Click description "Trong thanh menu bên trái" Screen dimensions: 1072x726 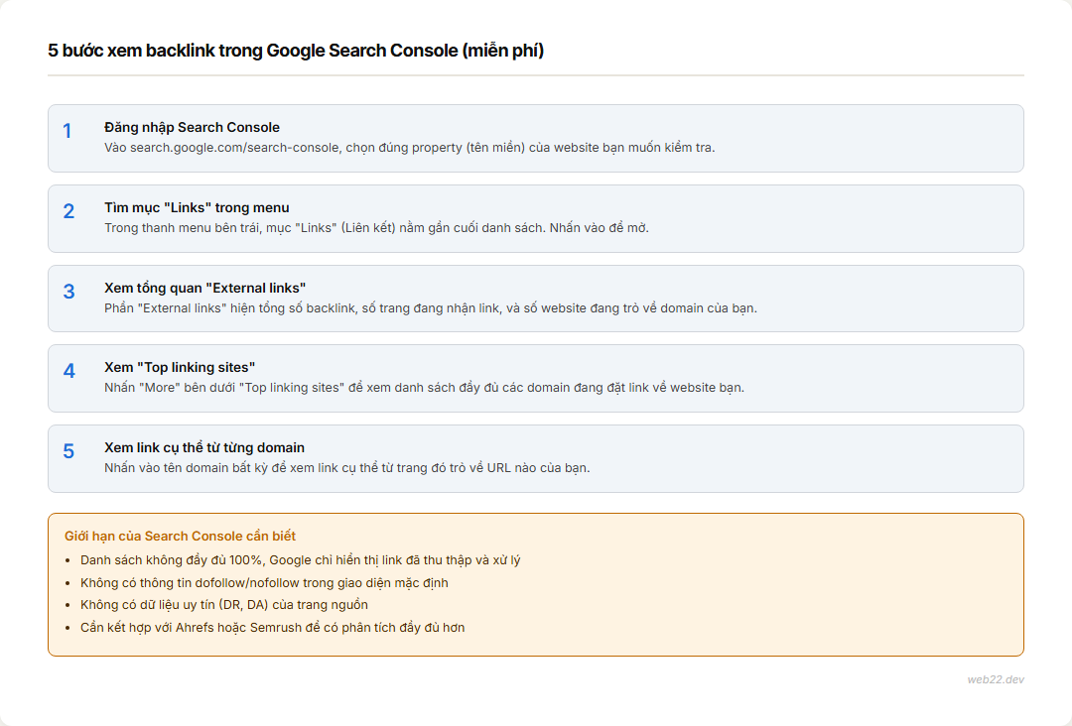click(377, 228)
